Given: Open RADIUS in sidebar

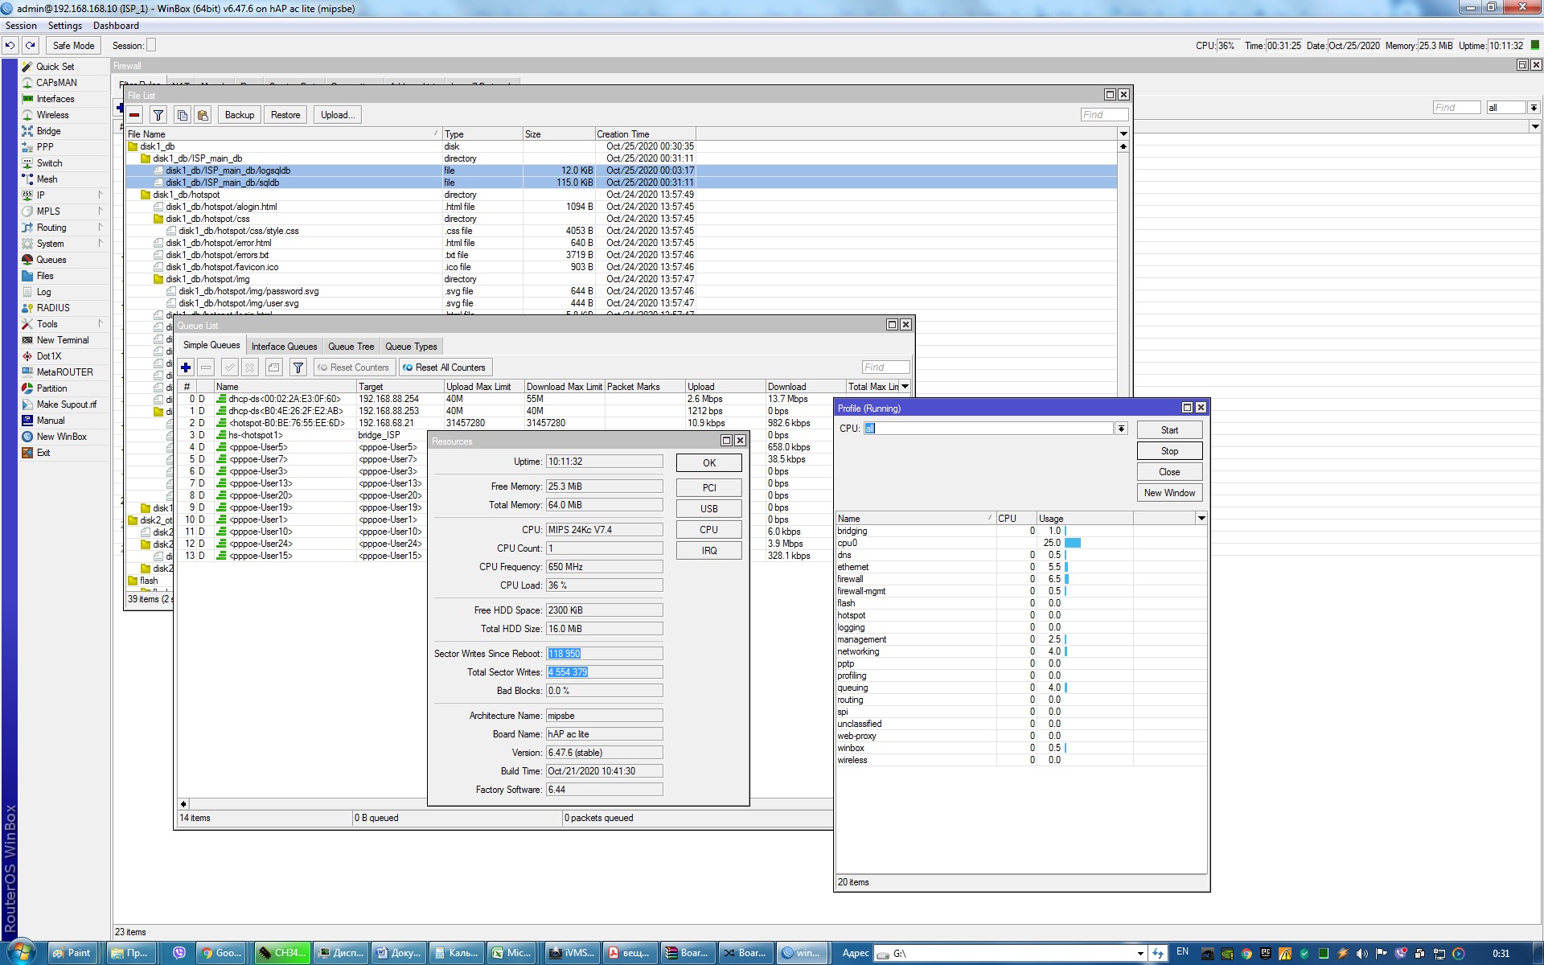Looking at the screenshot, I should click(x=53, y=308).
